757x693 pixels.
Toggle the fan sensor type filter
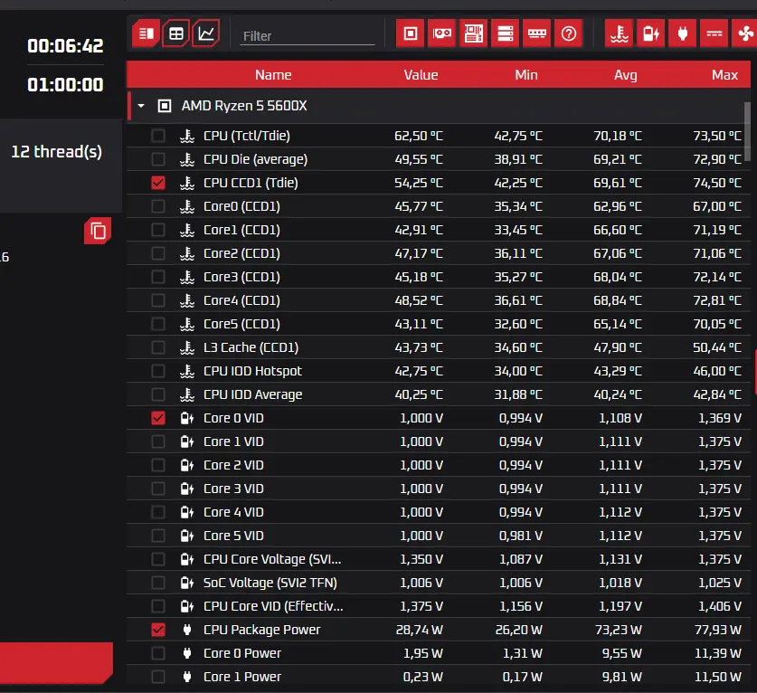click(744, 33)
